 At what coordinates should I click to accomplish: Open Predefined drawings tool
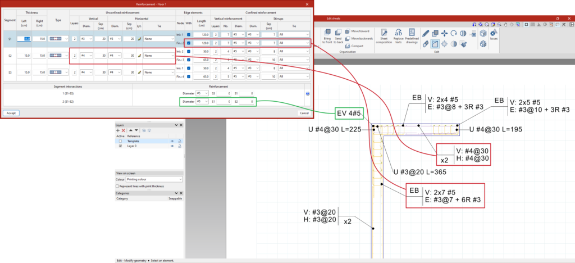(x=412, y=37)
